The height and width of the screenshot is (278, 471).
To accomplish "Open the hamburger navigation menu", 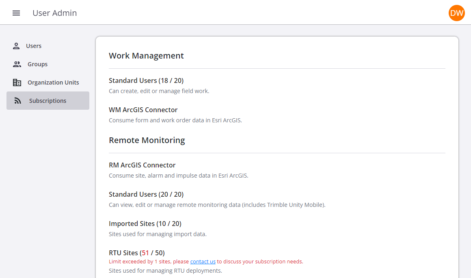I will point(16,13).
